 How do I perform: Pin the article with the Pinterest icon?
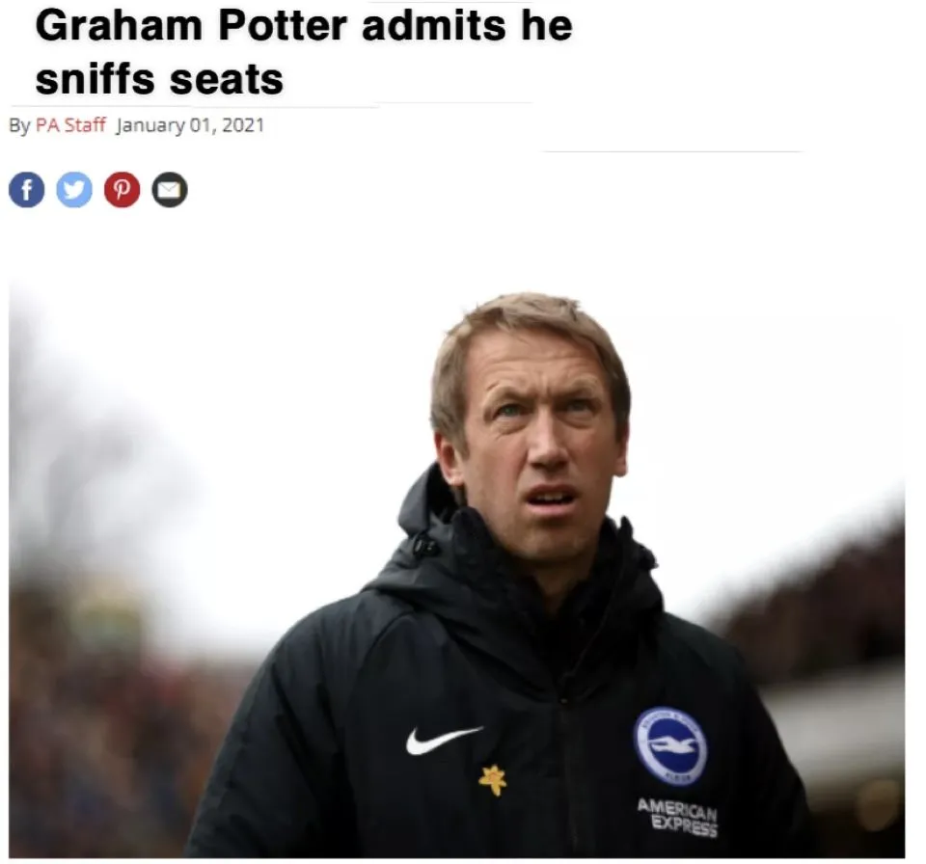coord(122,190)
